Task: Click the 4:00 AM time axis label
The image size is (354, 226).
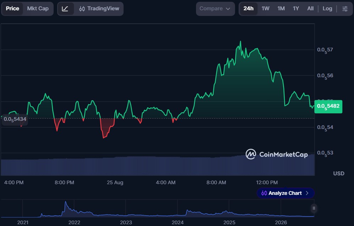Action: coord(165,182)
